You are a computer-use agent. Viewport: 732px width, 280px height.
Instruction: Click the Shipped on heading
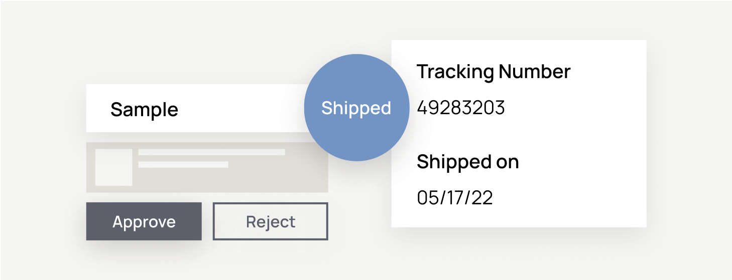(467, 162)
